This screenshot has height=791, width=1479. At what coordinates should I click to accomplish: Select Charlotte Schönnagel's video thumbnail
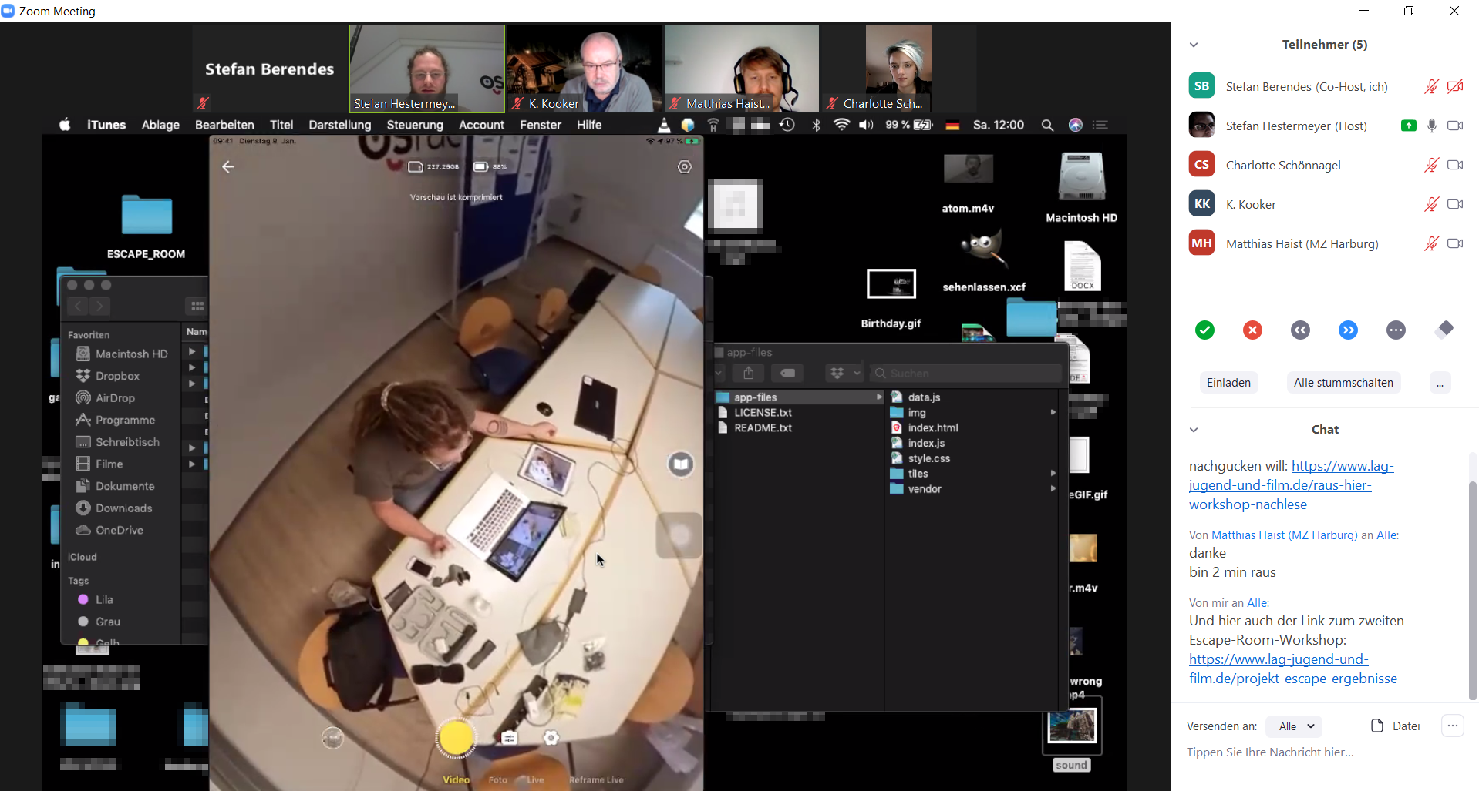[899, 69]
